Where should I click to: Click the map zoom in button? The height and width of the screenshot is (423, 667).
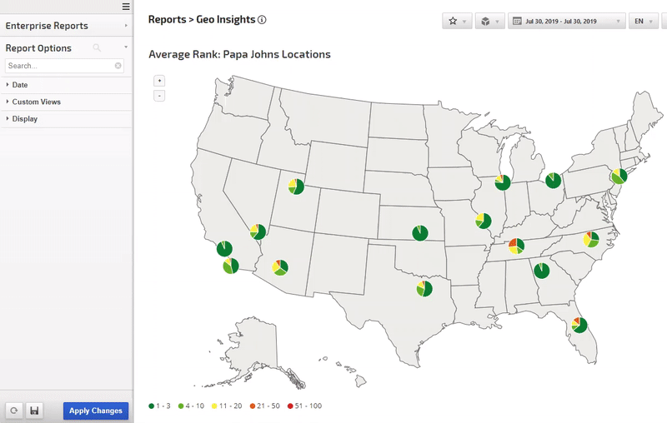pyautogui.click(x=159, y=81)
